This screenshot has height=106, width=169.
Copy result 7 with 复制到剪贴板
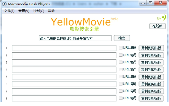151,91
